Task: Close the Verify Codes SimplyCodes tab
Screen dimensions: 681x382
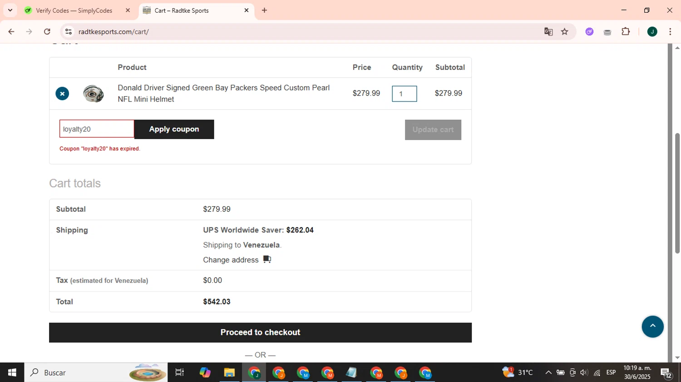Action: point(128,10)
